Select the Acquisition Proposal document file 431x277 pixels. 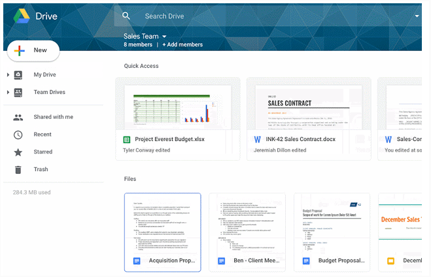[x=162, y=232]
